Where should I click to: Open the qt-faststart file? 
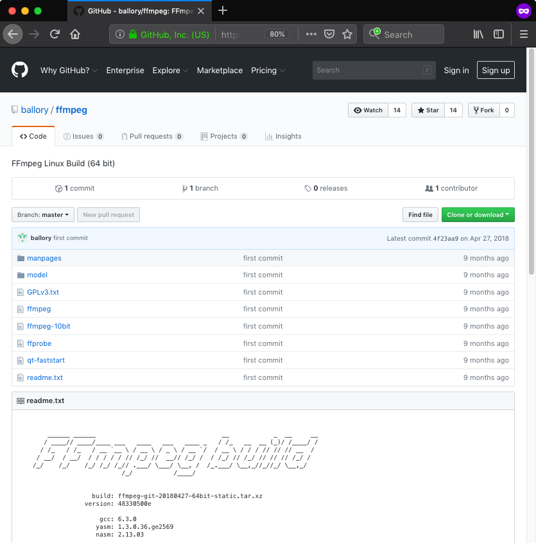point(46,360)
